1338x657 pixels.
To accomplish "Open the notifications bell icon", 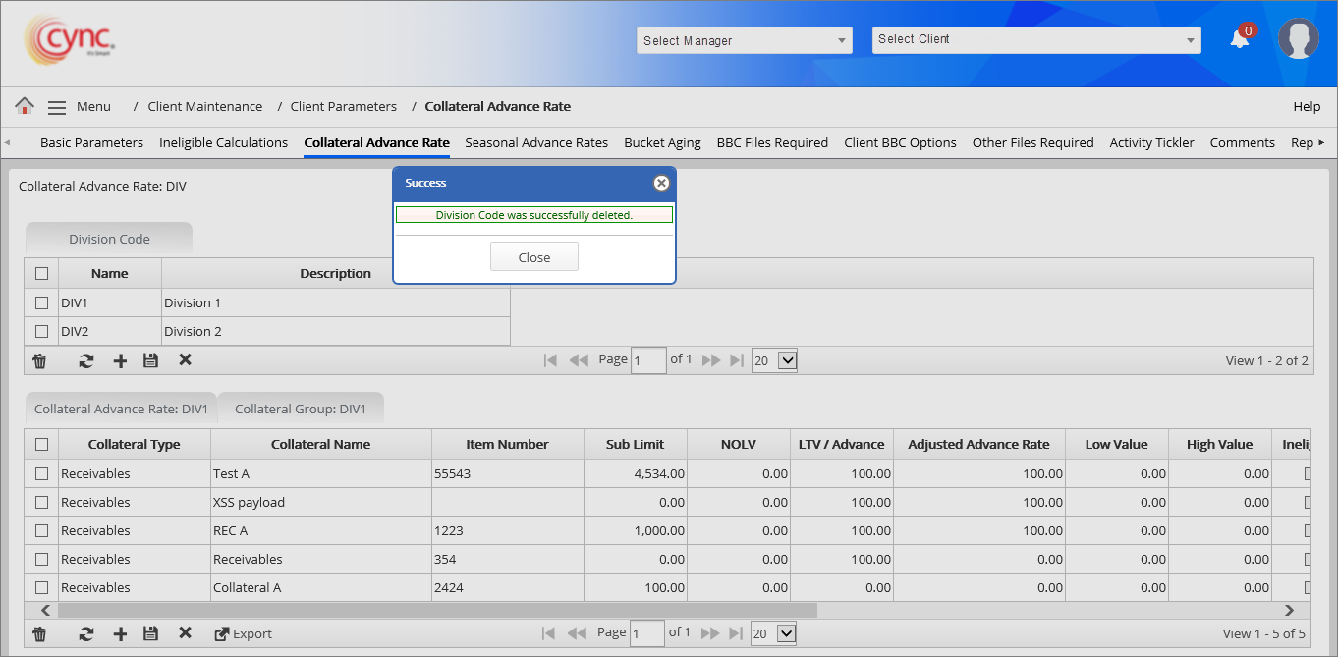I will click(x=1240, y=39).
